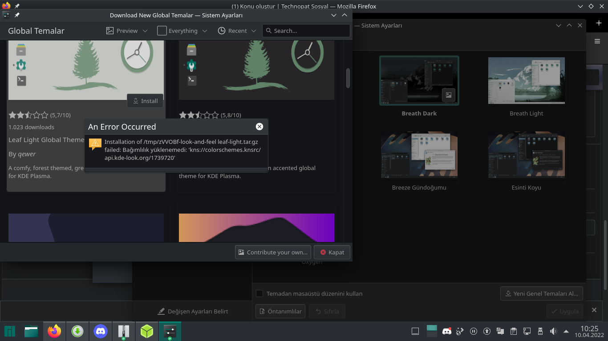Switch to System Settings in the taskbar
The width and height of the screenshot is (608, 341).
170,331
